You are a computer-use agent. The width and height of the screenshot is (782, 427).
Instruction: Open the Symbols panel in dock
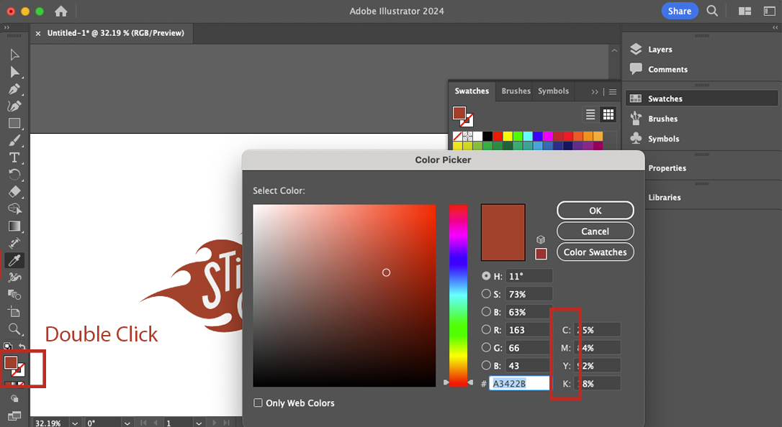click(x=663, y=138)
